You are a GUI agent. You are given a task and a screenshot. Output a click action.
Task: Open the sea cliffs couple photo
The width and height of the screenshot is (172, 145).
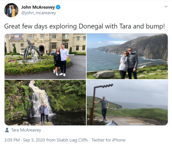point(127,56)
